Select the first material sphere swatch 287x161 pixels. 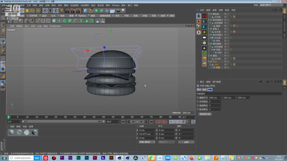coord(11,132)
